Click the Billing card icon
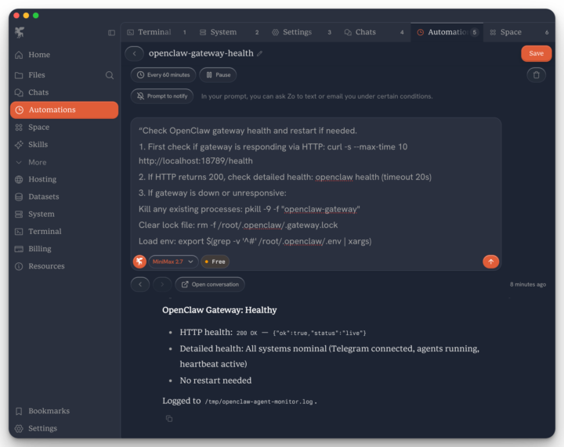The width and height of the screenshot is (564, 447). click(x=19, y=249)
